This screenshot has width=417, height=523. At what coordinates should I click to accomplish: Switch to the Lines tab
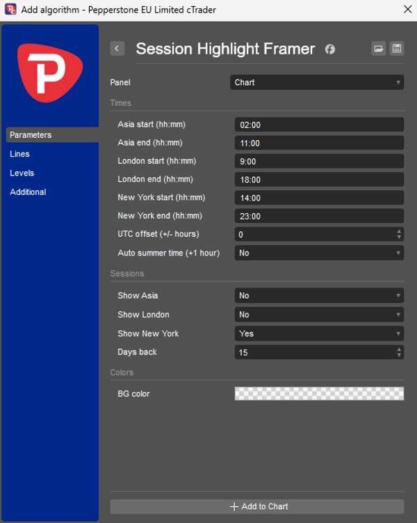point(19,154)
